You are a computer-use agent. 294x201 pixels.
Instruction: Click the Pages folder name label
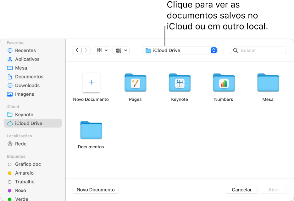tap(135, 99)
